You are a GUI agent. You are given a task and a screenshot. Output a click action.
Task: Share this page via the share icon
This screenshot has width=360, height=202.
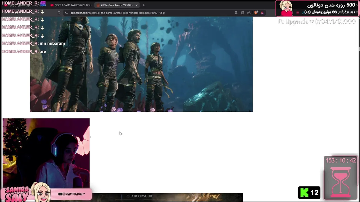[x=249, y=13]
